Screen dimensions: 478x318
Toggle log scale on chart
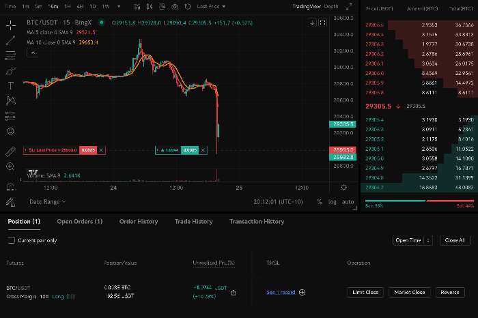click(333, 202)
